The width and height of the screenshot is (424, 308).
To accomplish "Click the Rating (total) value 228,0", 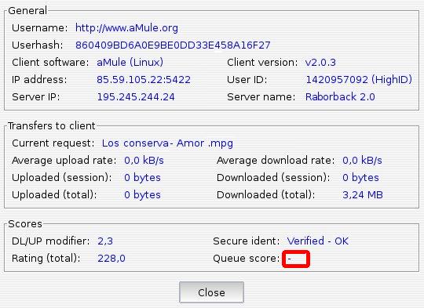I will click(111, 259).
